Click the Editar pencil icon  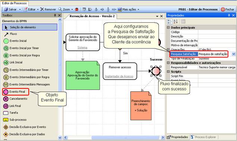point(25,9)
